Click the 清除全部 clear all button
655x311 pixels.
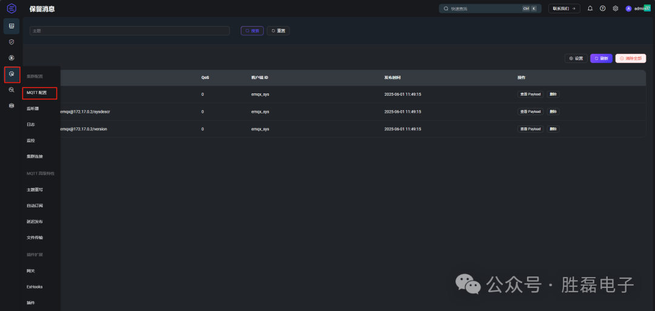(x=631, y=58)
